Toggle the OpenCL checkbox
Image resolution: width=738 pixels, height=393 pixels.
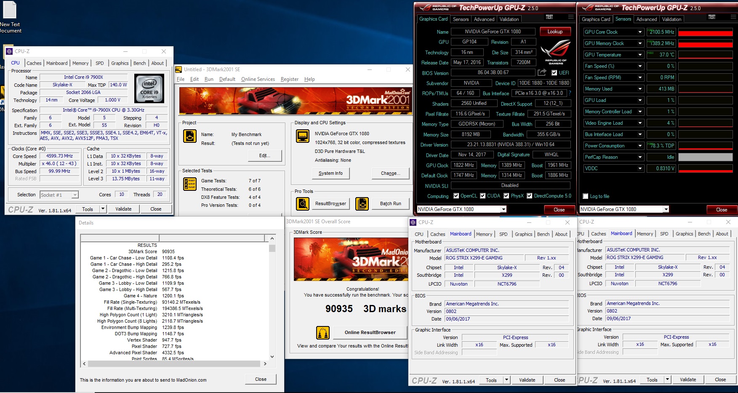[456, 196]
